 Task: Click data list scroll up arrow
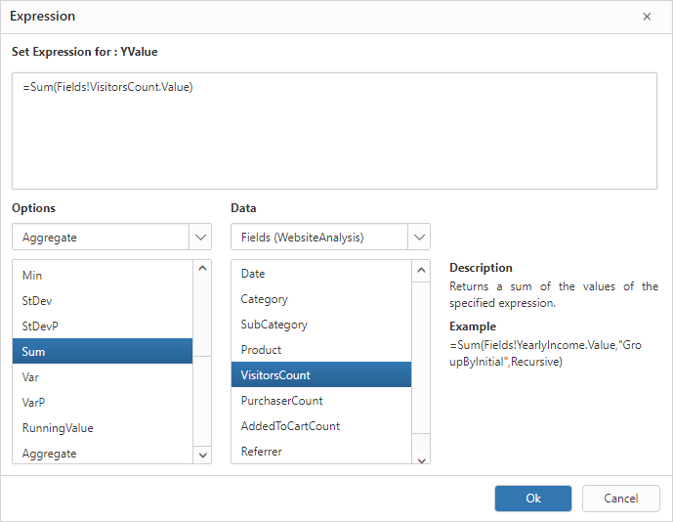point(421,270)
